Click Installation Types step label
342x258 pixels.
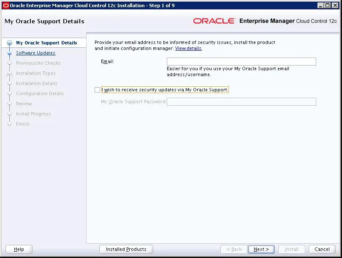(36, 73)
